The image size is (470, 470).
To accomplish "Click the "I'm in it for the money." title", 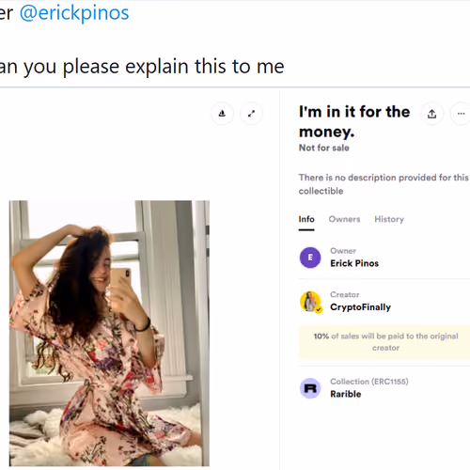I will [354, 121].
